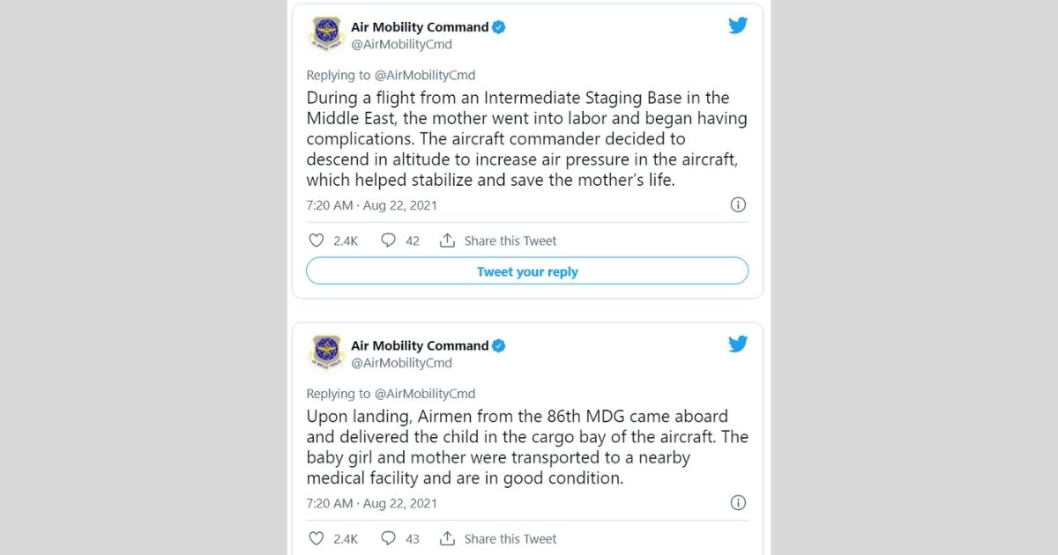The image size is (1058, 555).
Task: Click @AirMobilityCmd handle under second tweet's name
Action: 401,363
